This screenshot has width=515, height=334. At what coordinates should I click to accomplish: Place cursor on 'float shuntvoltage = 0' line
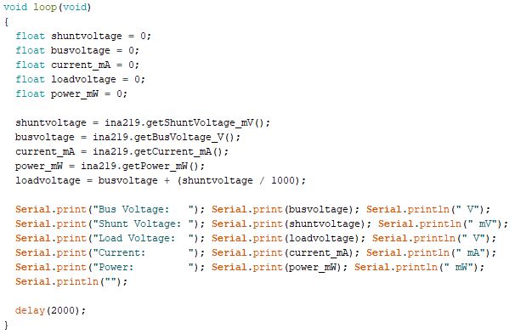pyautogui.click(x=83, y=36)
